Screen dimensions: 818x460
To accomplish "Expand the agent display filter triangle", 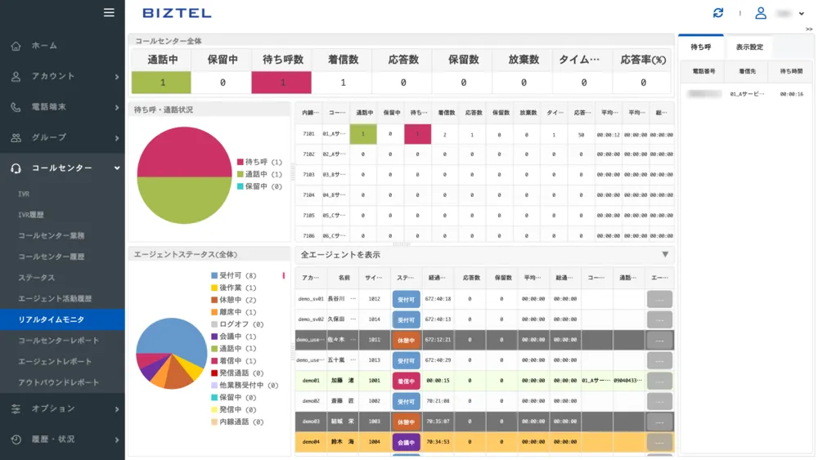I will coord(665,255).
